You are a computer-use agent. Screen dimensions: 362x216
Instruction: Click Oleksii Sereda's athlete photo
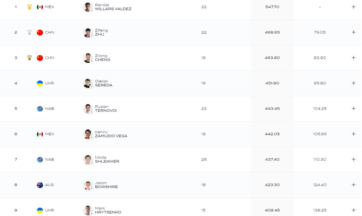coord(88,83)
